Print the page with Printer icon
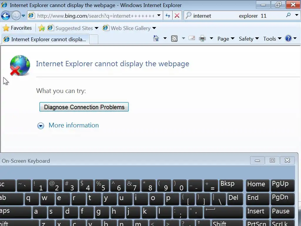This screenshot has height=226, width=301. [202, 39]
